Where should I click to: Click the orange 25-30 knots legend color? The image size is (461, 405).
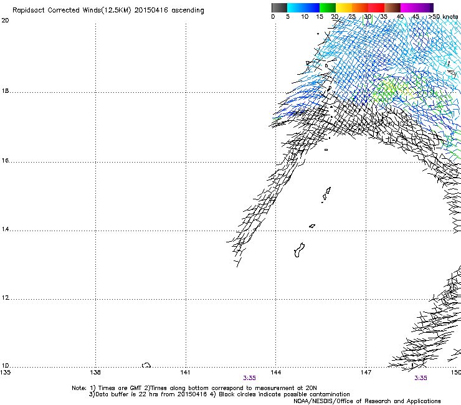point(360,7)
